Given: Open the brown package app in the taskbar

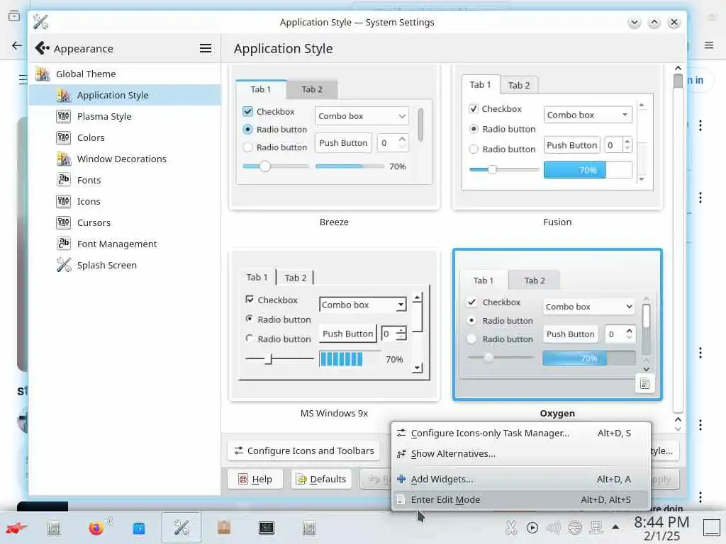Looking at the screenshot, I should 224,528.
